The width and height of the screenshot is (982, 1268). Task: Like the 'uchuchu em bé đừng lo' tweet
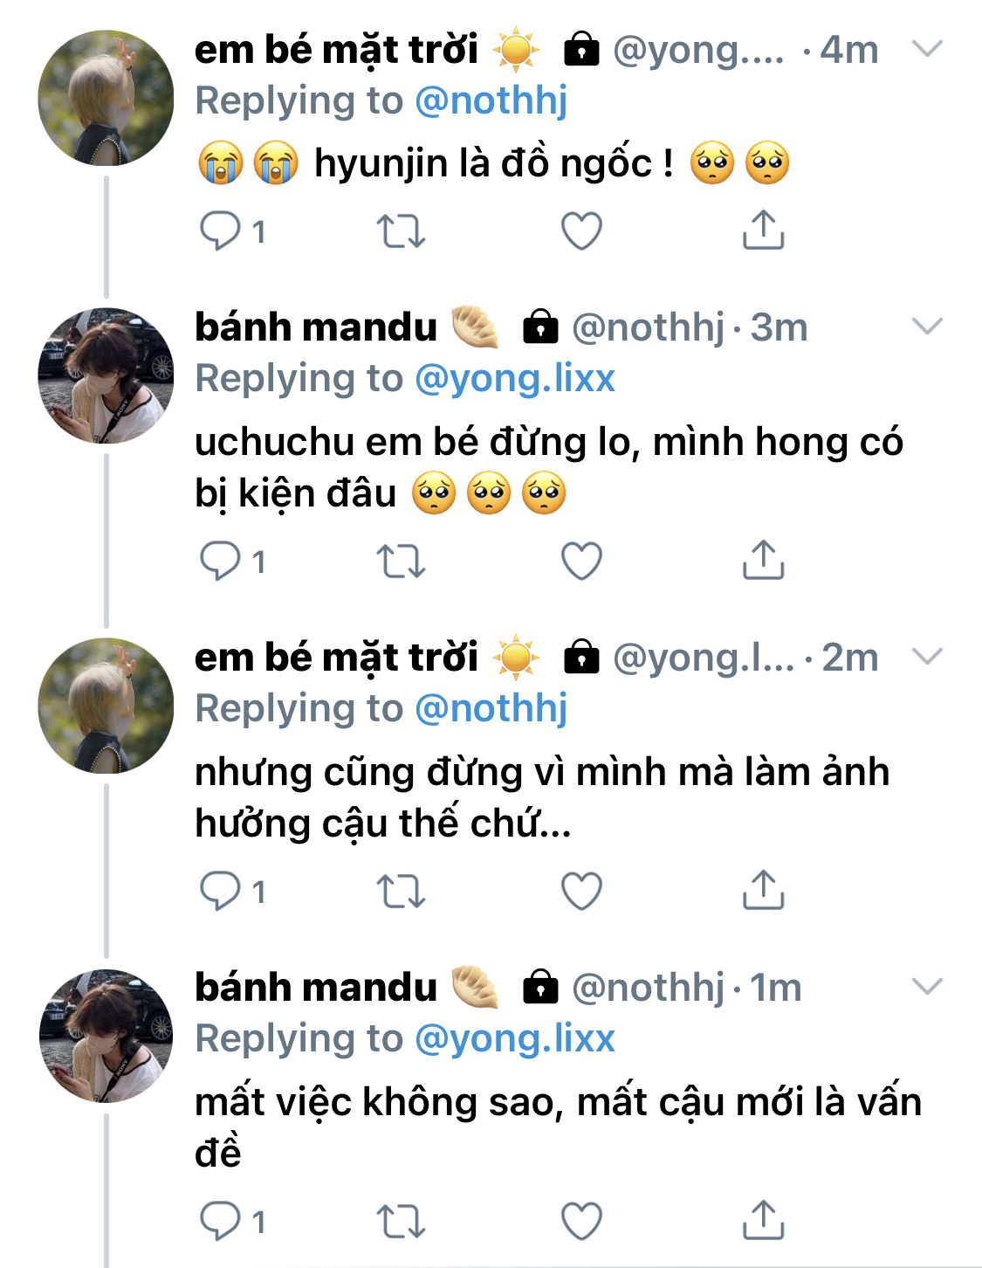pyautogui.click(x=581, y=562)
